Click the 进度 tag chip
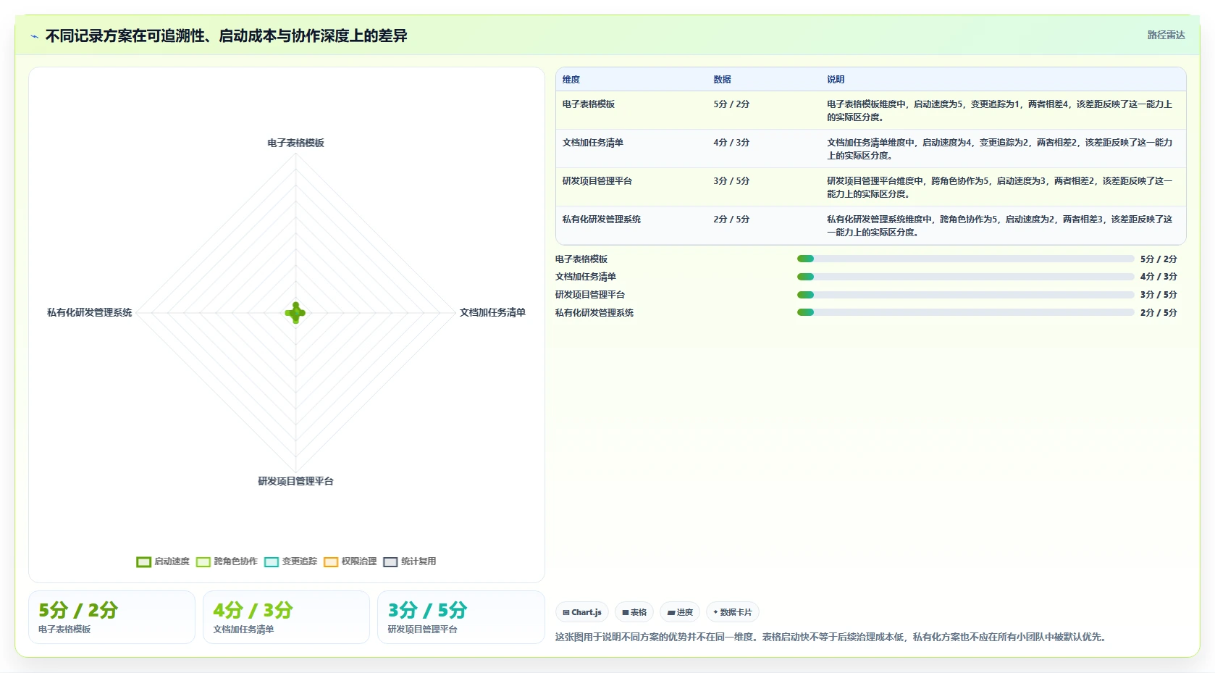 (680, 612)
